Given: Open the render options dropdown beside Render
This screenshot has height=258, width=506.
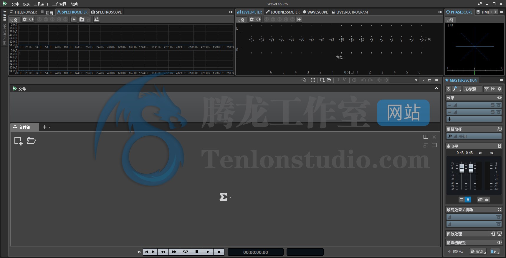Looking at the screenshot, I should click(495, 251).
